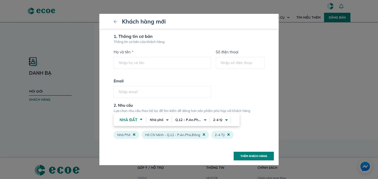Remove the 2-4 Tỷ price tag
Viewport: 378px width, 179px height.
(228, 135)
